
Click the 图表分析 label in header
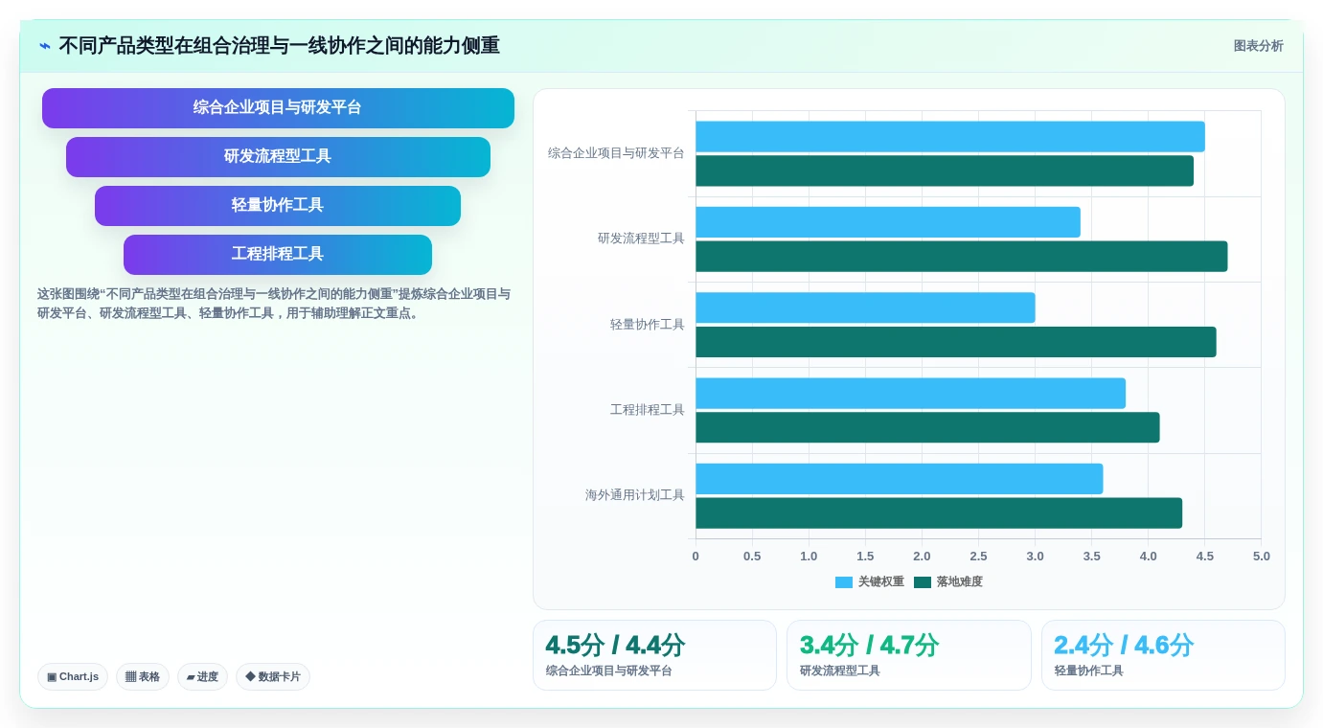[1258, 46]
